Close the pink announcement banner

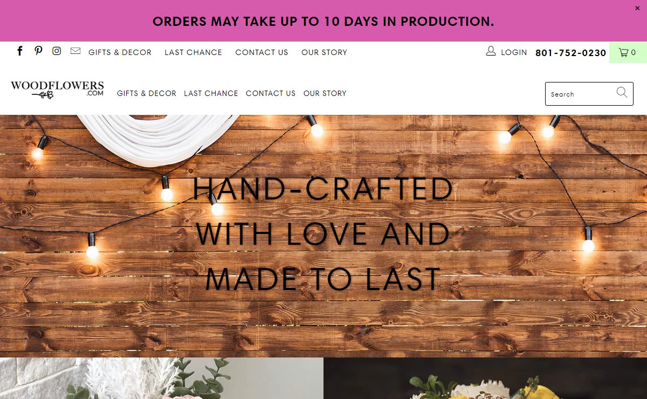(637, 8)
